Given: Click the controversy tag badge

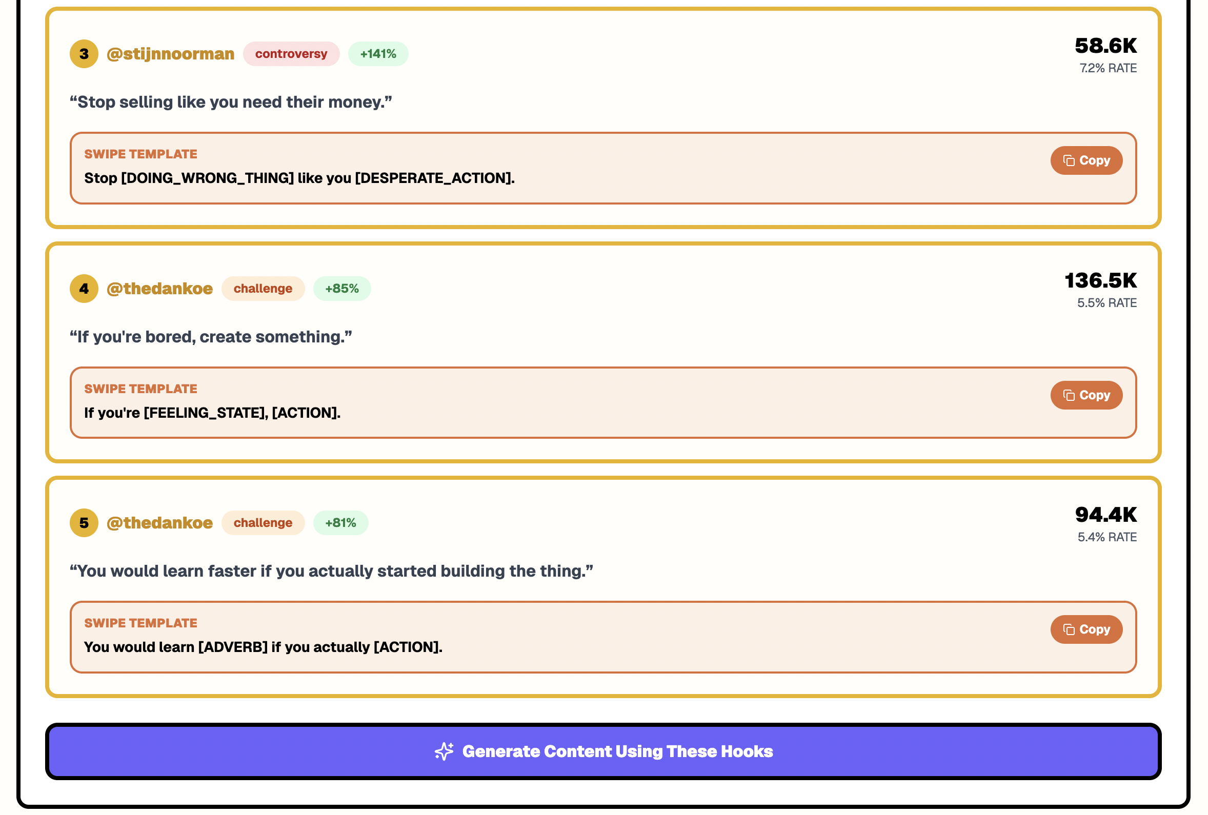Looking at the screenshot, I should click(291, 53).
